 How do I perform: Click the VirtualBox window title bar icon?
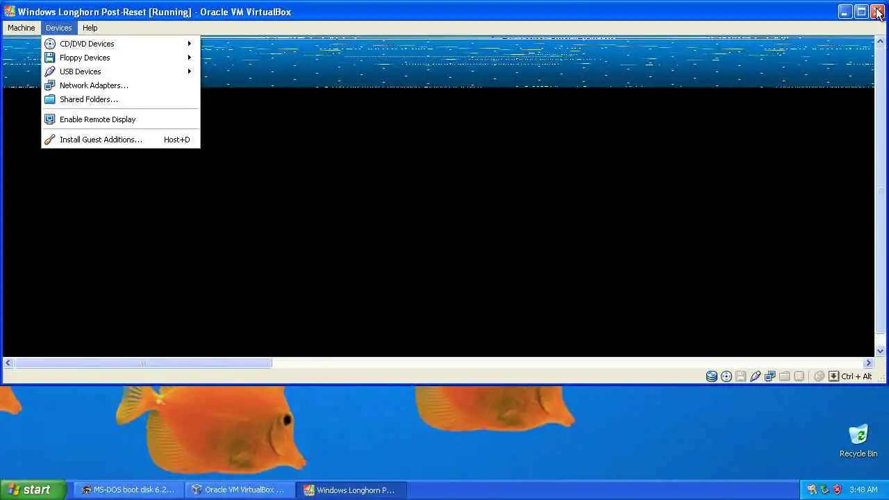(x=10, y=11)
